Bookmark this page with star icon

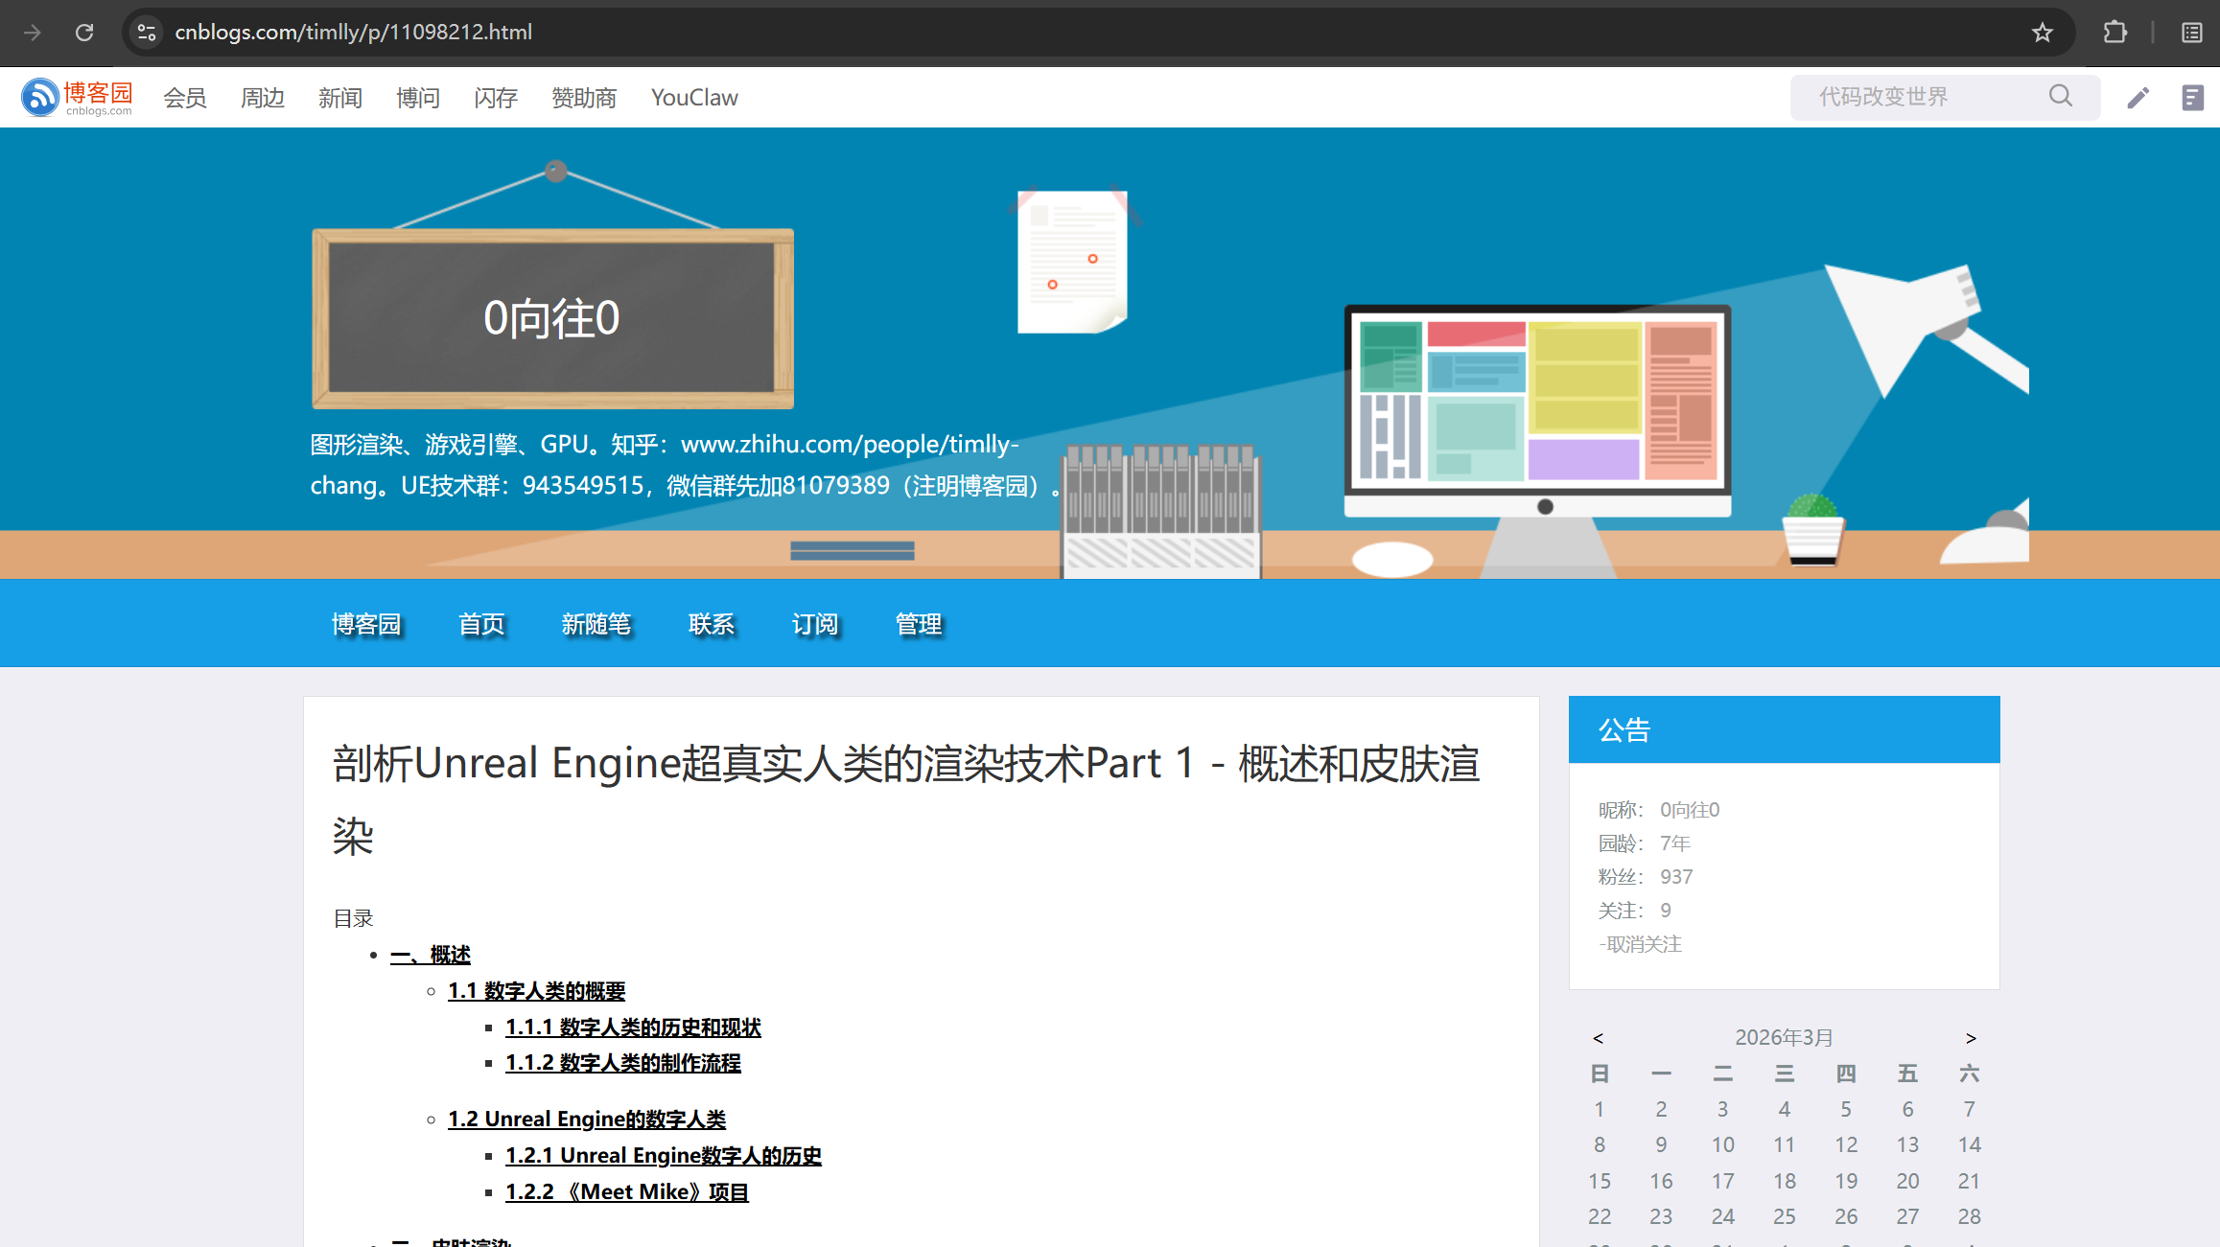[2042, 33]
